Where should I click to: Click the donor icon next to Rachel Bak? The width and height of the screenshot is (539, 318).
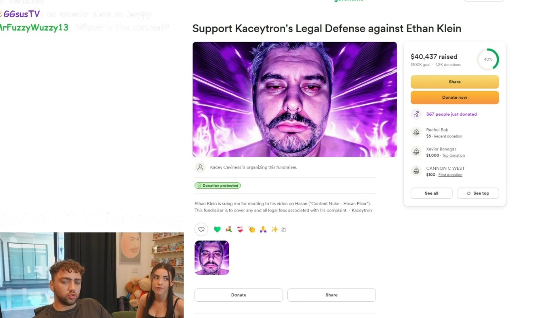coord(416,132)
